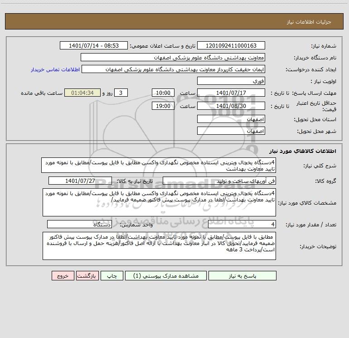Screen dimensions: 349x338
Task: Click the ساعت باقی مانده text
Action: click(42, 93)
